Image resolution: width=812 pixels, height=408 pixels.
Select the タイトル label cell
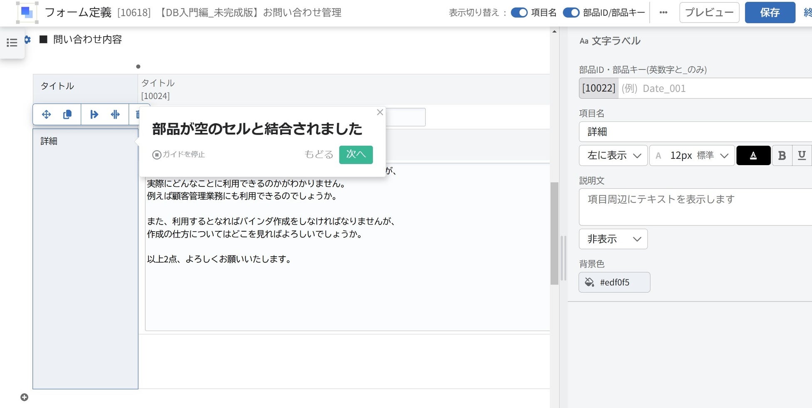pyautogui.click(x=85, y=89)
